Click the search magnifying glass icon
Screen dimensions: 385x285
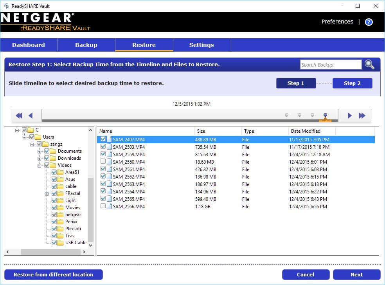[x=369, y=65]
